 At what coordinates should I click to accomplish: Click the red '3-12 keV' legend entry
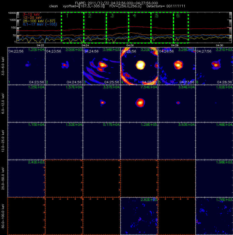tap(31, 14)
